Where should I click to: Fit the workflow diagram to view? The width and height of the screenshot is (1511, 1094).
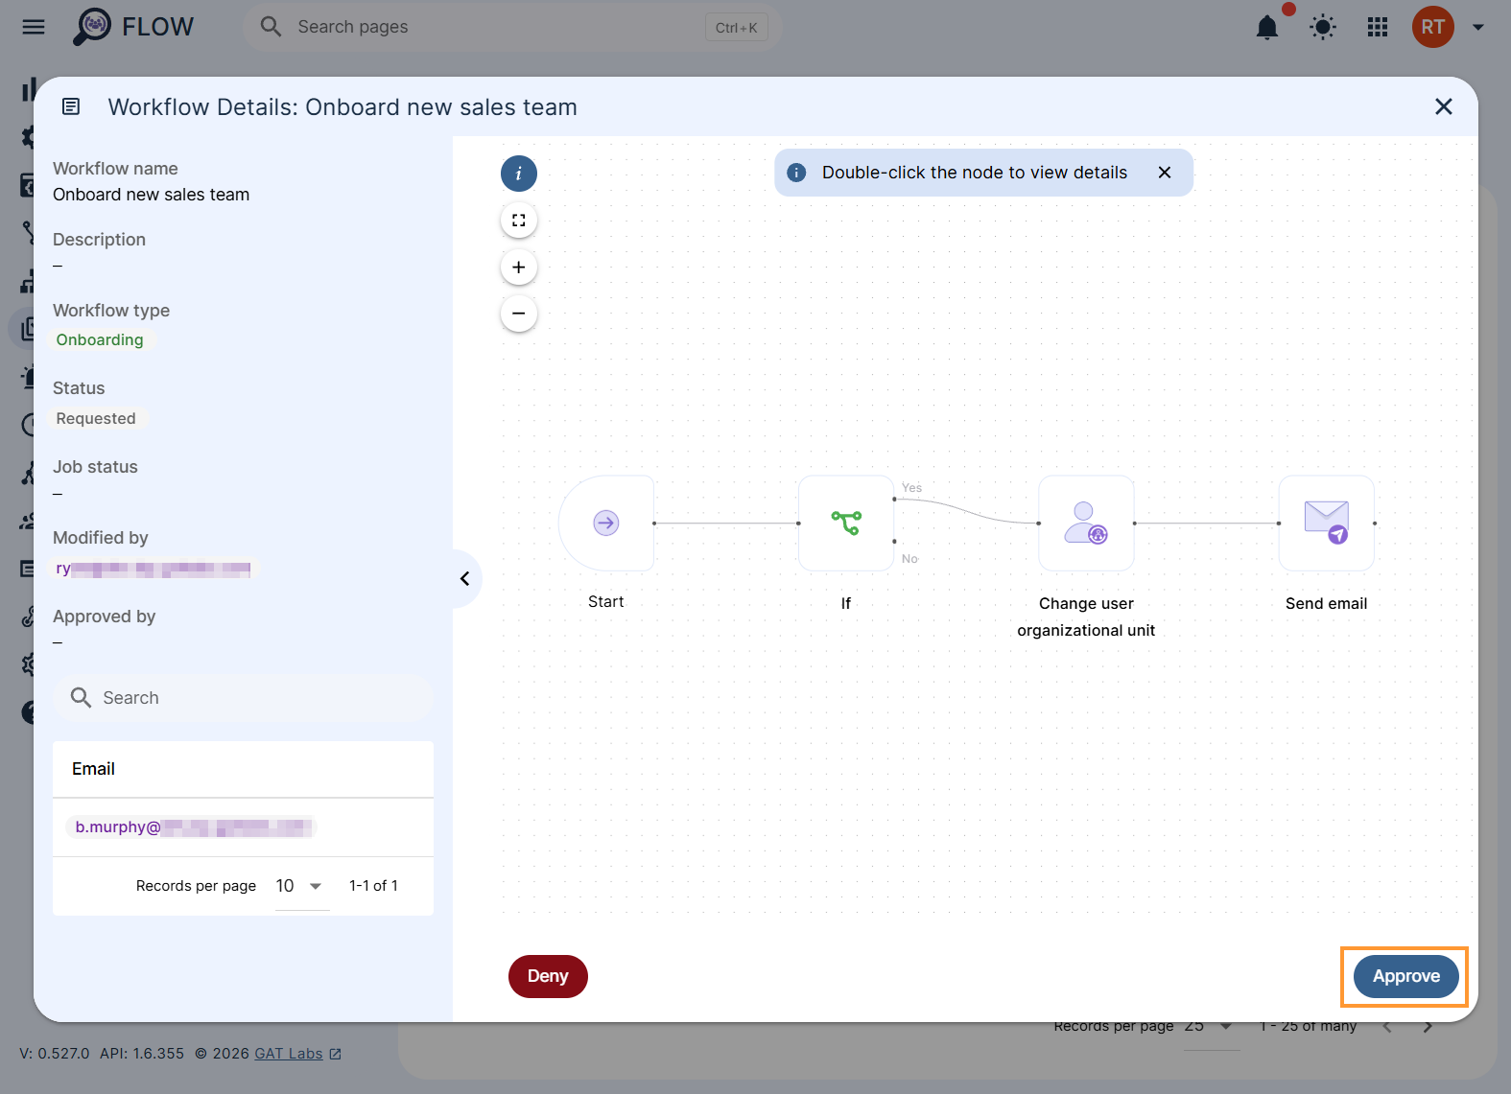519,221
